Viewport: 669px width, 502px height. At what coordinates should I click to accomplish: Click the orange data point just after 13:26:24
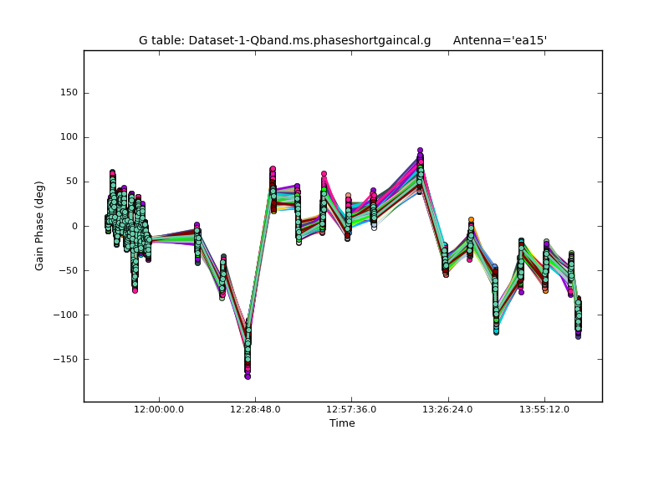[x=471, y=220]
